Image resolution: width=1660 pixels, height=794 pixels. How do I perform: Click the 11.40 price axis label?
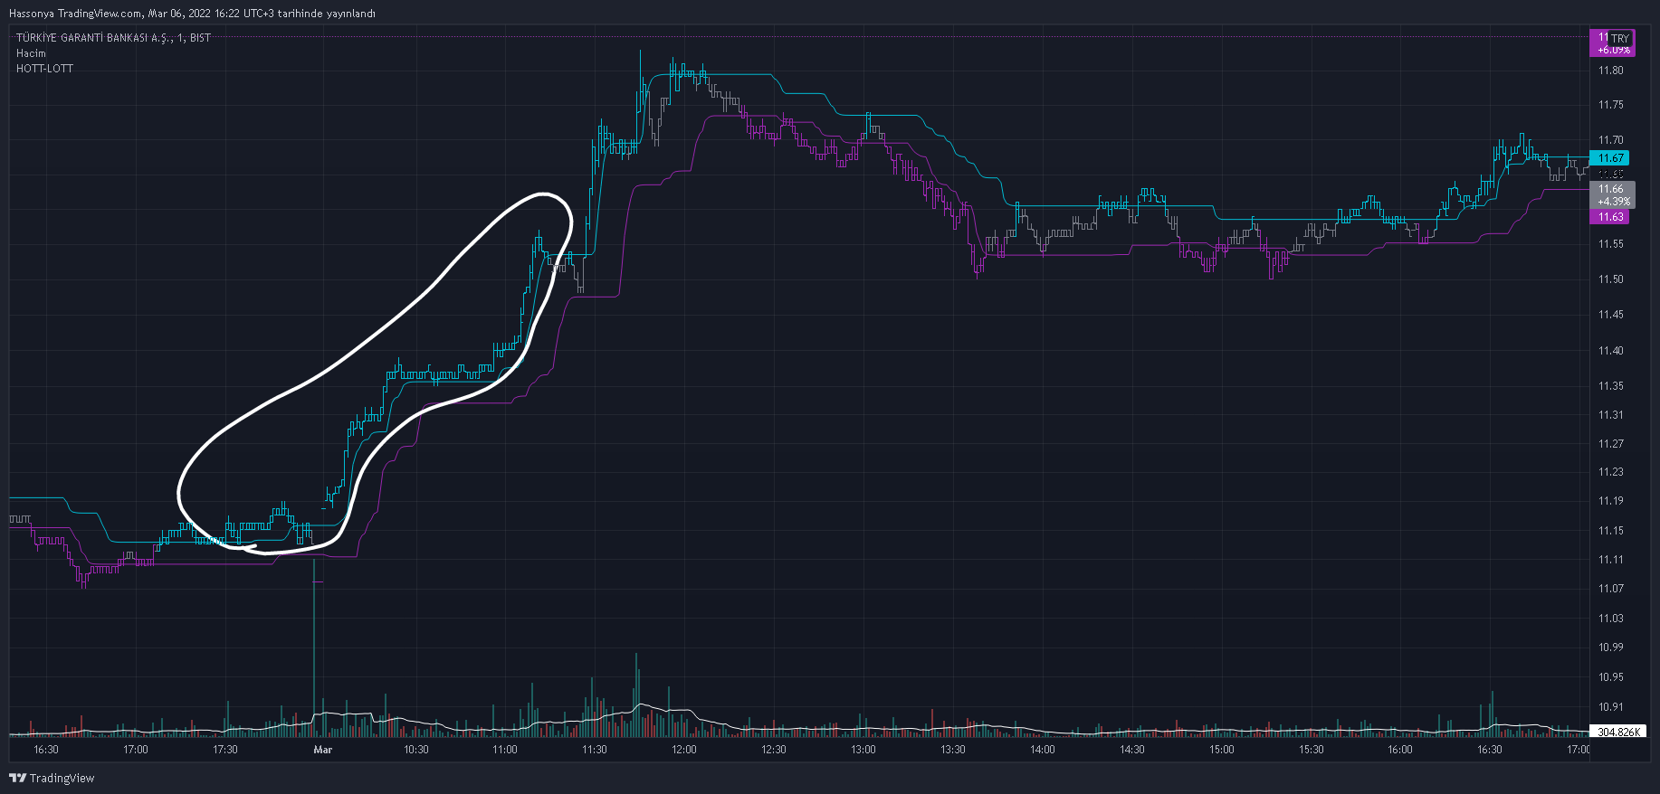[x=1610, y=351]
